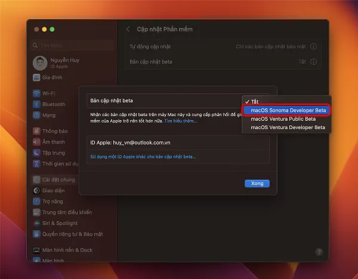Open the Tìm hiểu thêm link

(x=181, y=121)
